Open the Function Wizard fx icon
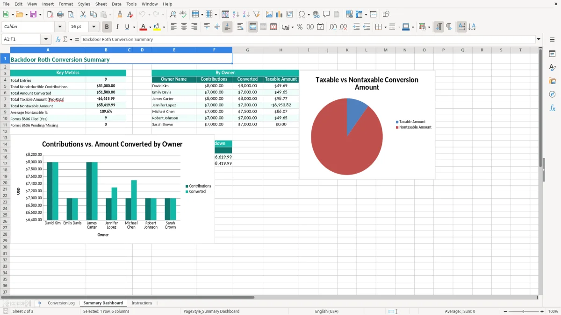Image resolution: width=561 pixels, height=315 pixels. coord(58,39)
